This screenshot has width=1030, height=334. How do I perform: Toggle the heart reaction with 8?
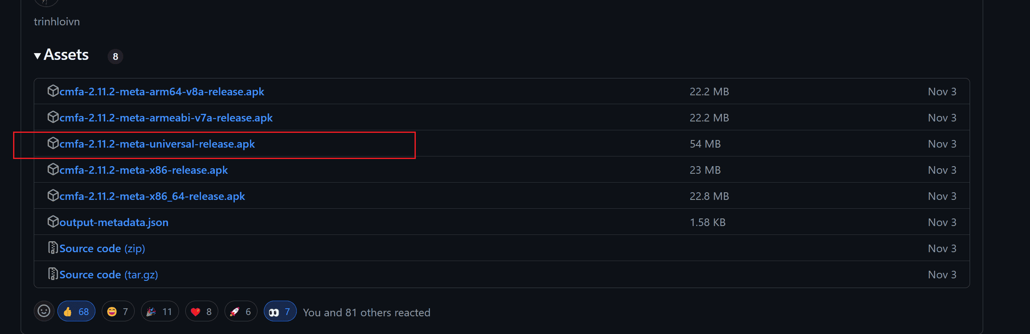click(201, 311)
